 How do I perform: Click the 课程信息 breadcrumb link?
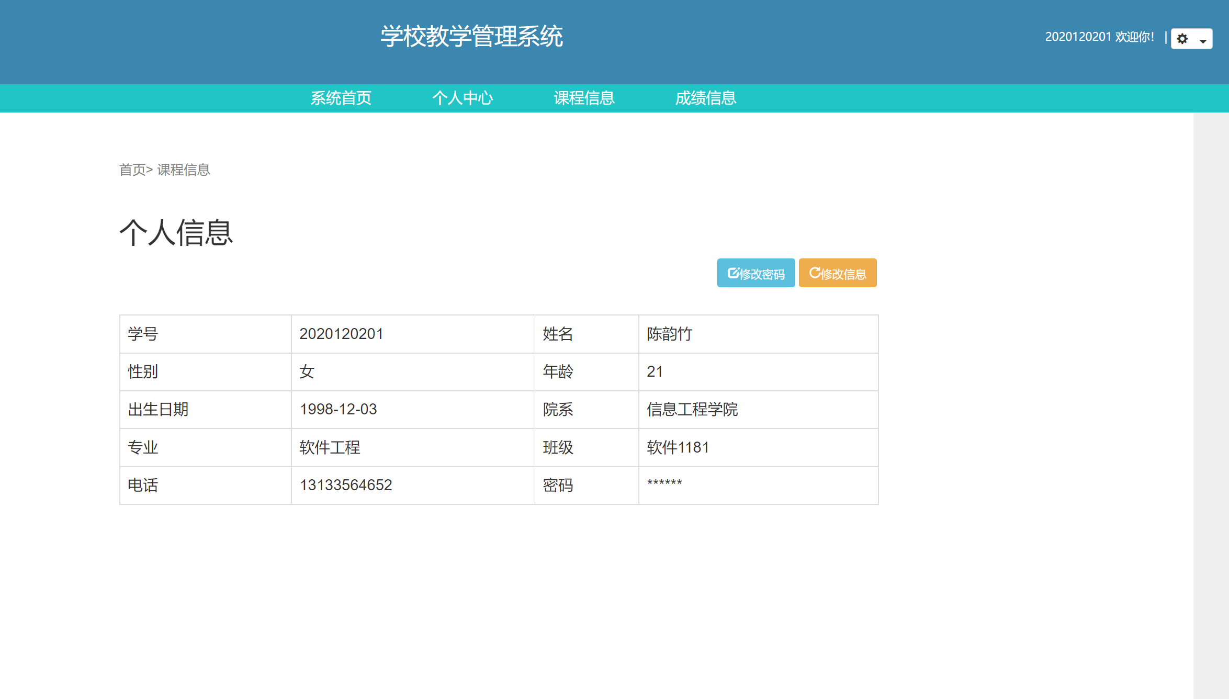pos(183,170)
